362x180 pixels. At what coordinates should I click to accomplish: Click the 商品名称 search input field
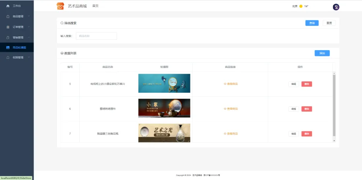(96, 36)
